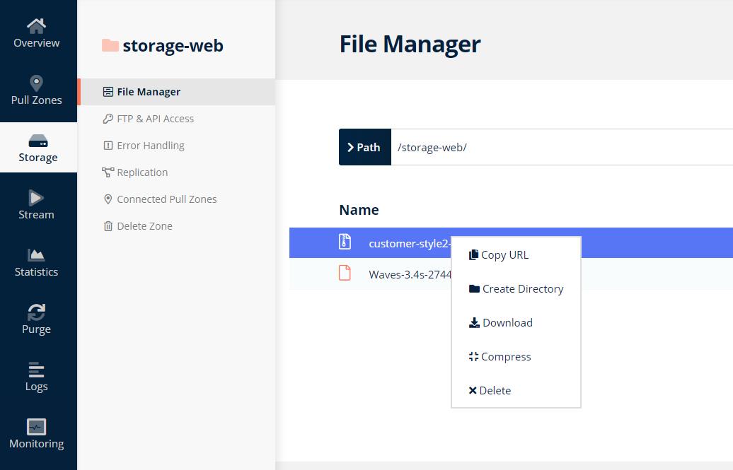Expand the Path chevron button
This screenshot has height=470, width=733.
(x=364, y=147)
